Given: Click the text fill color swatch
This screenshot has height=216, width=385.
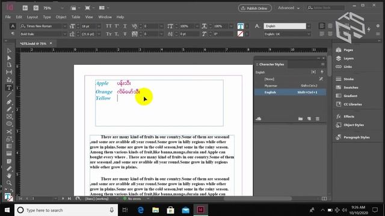Looking at the screenshot, I should (241, 26).
